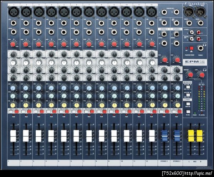This screenshot has height=177, width=214.
Task: Toggle the channel 8 PFL button
Action: [x=98, y=112]
